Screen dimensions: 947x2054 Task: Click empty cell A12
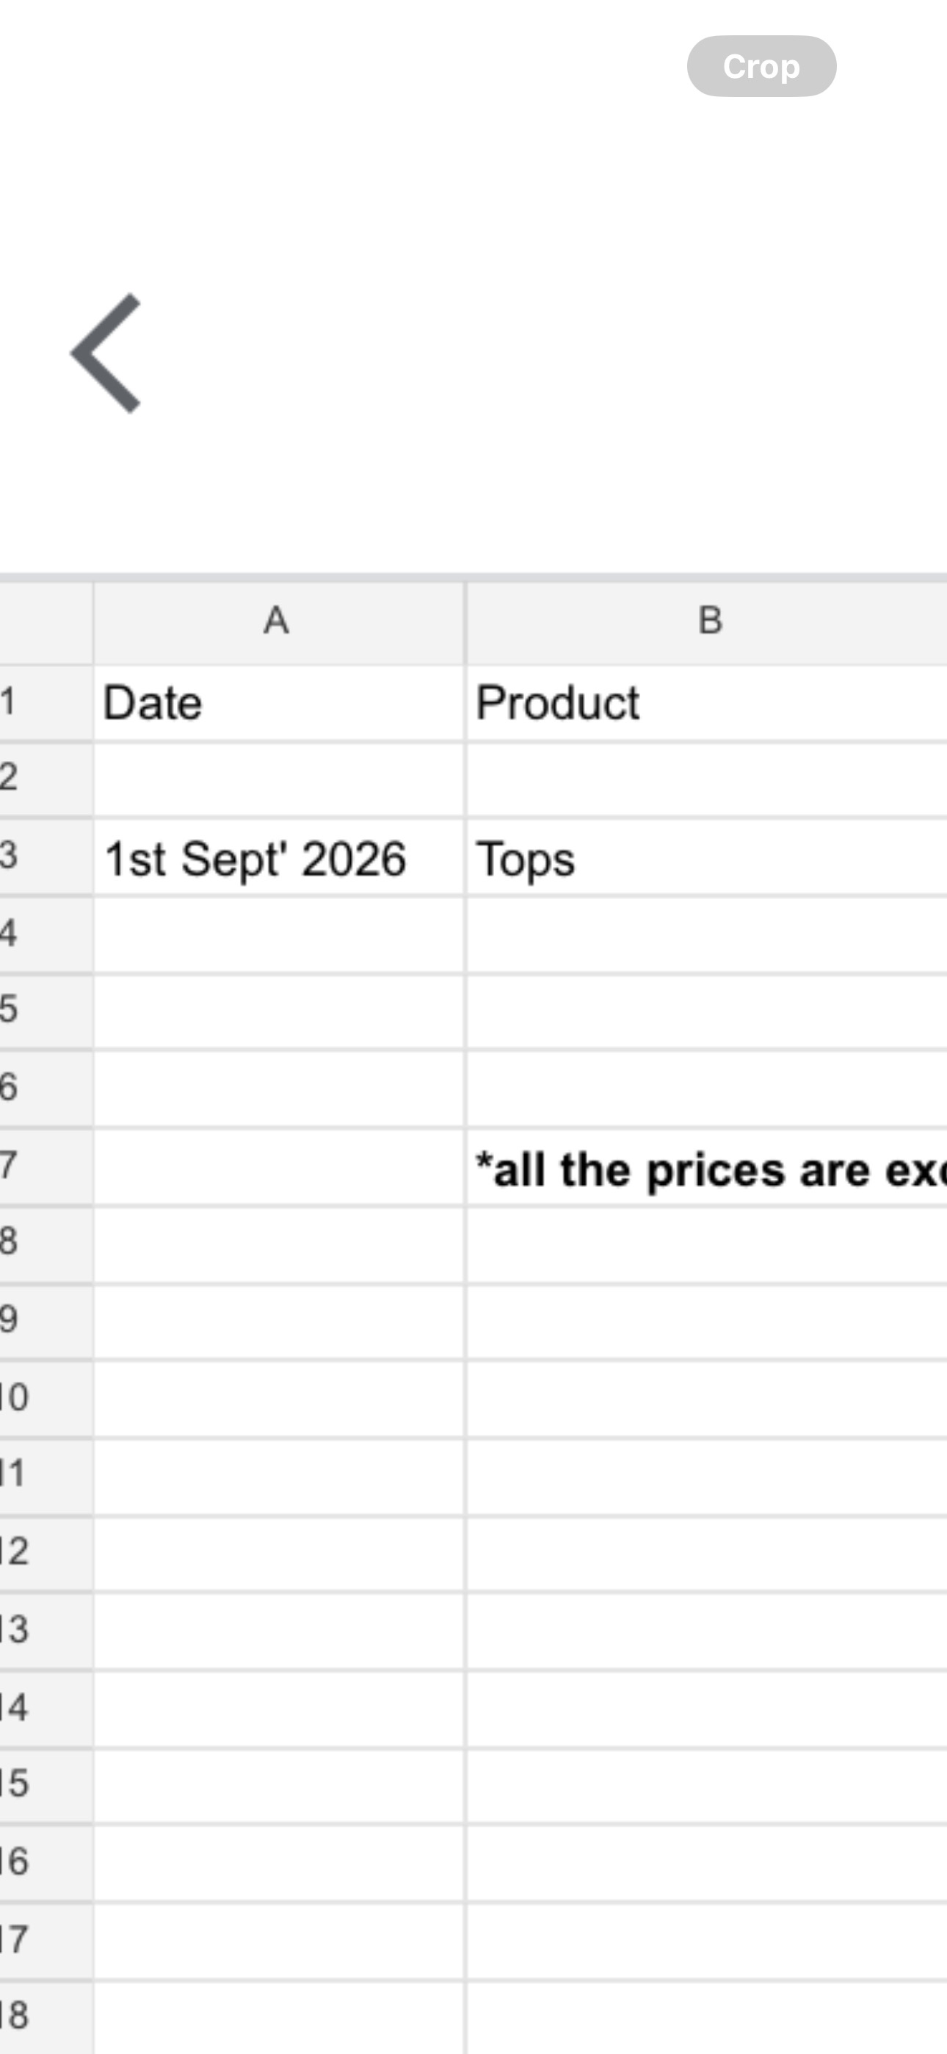[279, 1554]
